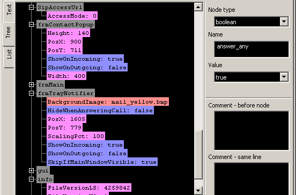Select FileVersionLS: 4259842 entry
The width and height of the screenshot is (296, 195).
point(89,187)
